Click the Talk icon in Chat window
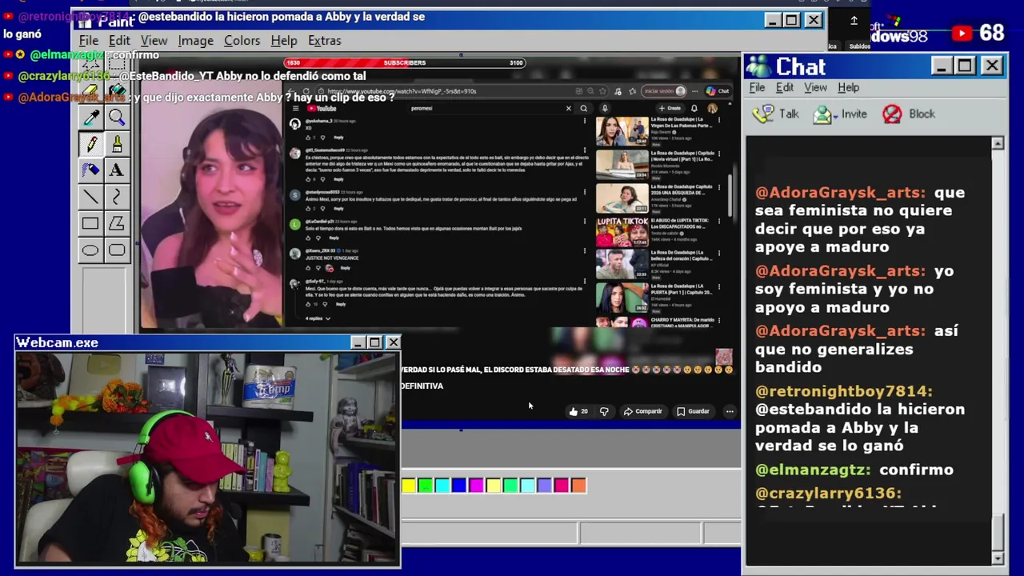The width and height of the screenshot is (1024, 576). point(765,114)
